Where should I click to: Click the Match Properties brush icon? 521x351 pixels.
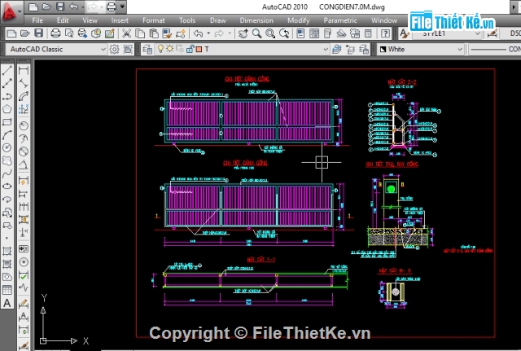click(167, 33)
